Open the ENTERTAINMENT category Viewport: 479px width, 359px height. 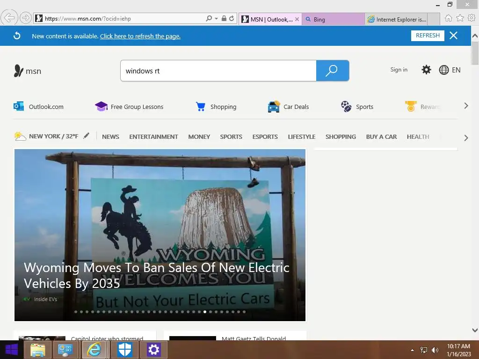[153, 137]
